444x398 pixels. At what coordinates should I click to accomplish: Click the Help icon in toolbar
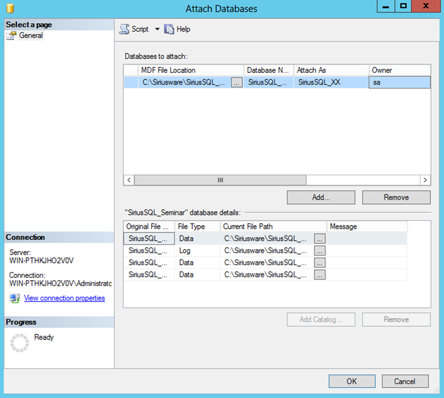[169, 29]
